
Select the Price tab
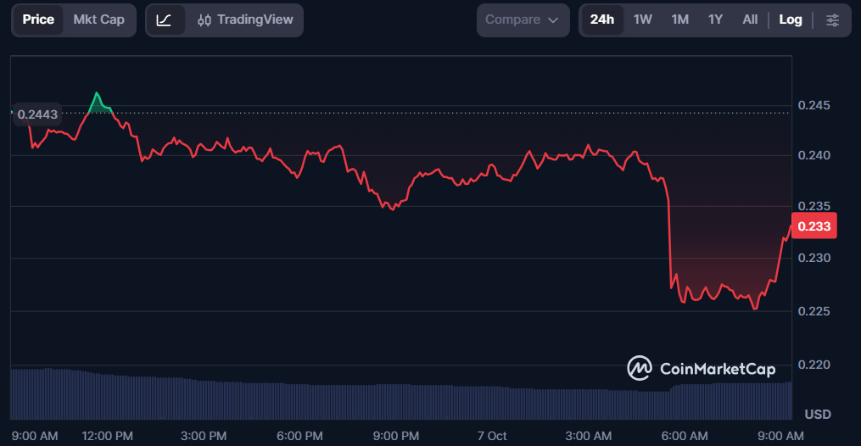[38, 20]
